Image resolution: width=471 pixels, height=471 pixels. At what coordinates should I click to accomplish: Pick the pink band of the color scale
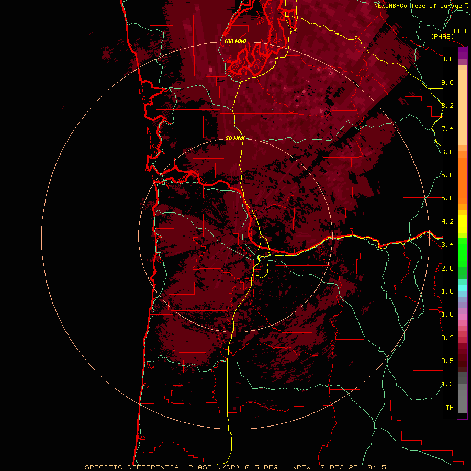(x=462, y=317)
